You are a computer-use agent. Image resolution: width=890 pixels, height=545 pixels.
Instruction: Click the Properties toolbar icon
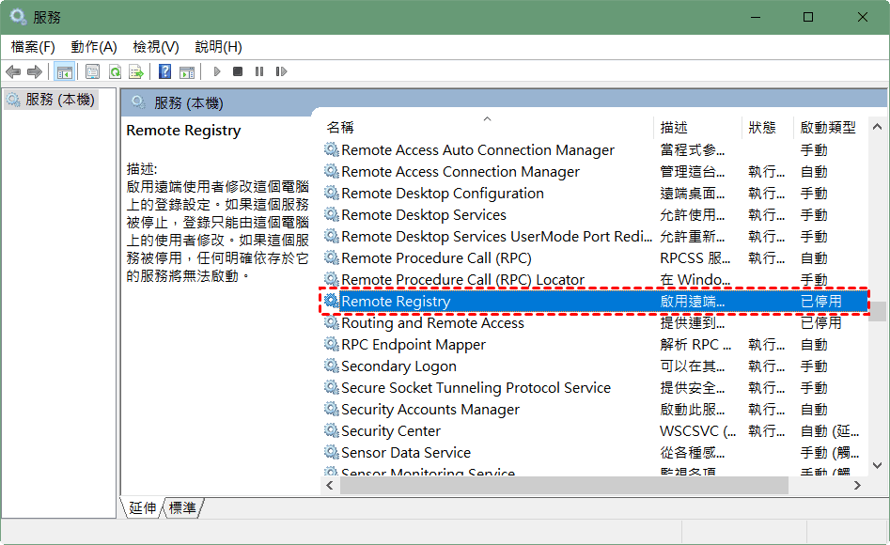coord(93,71)
